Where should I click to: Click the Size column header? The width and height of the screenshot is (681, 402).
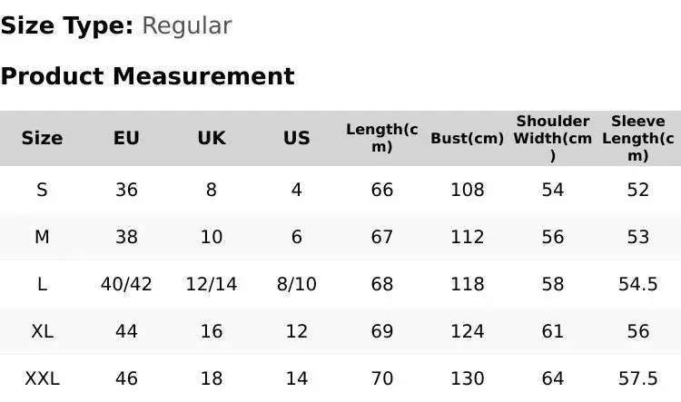point(42,138)
